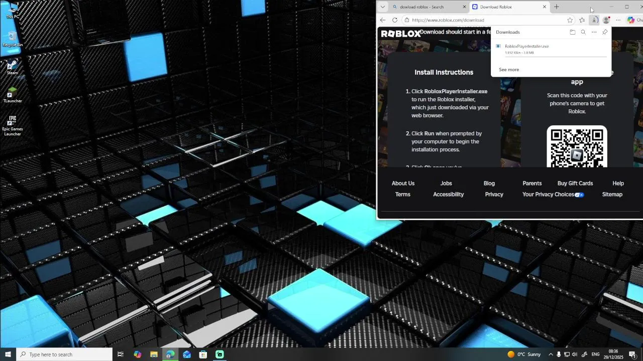Screen dimensions: 643x361
Task: Click See more in Downloads panel
Action: (509, 70)
